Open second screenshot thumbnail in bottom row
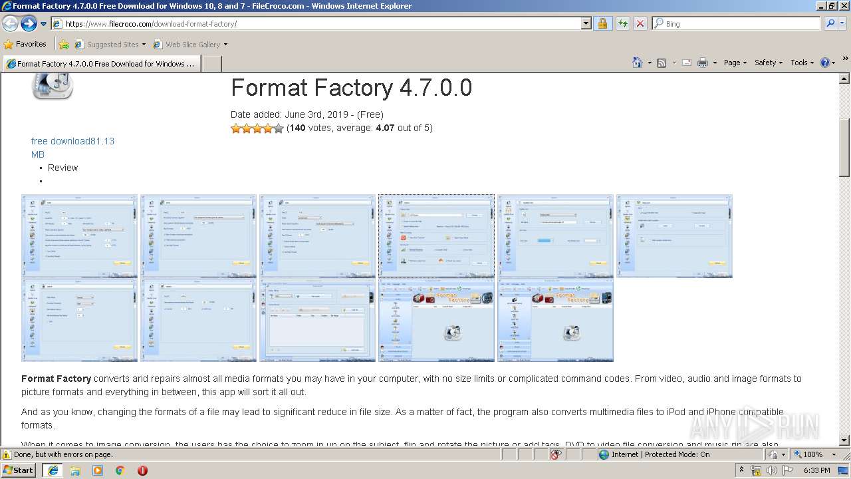 click(x=198, y=320)
